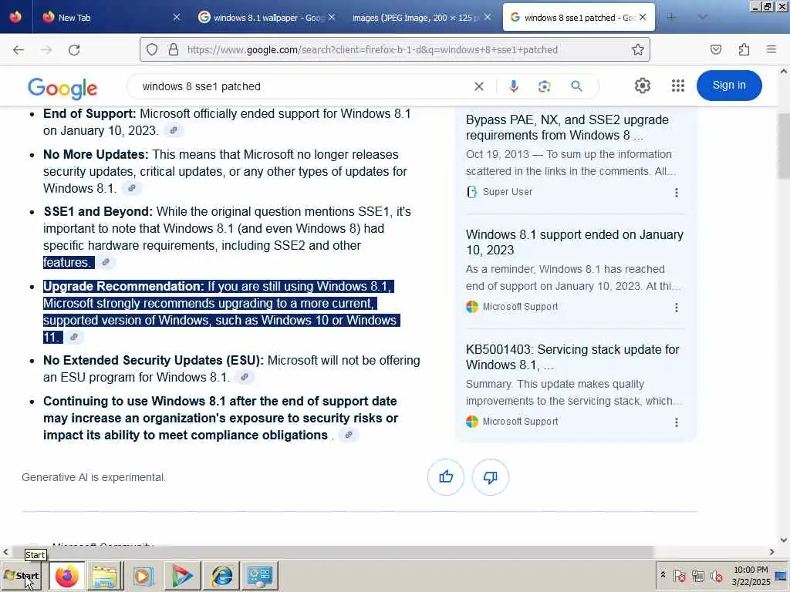The image size is (790, 592).
Task: Close the New Tab tab
Action: (177, 17)
